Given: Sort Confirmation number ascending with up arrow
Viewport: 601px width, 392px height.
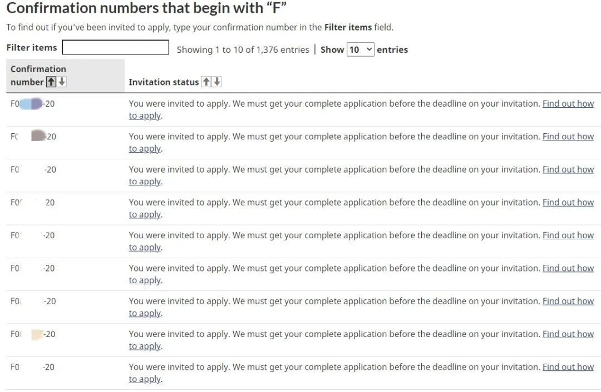Looking at the screenshot, I should click(51, 82).
